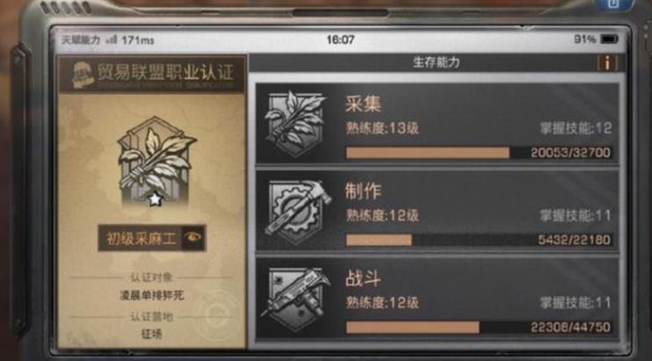
Task: Tap the white star under the emblem
Action: point(156,199)
